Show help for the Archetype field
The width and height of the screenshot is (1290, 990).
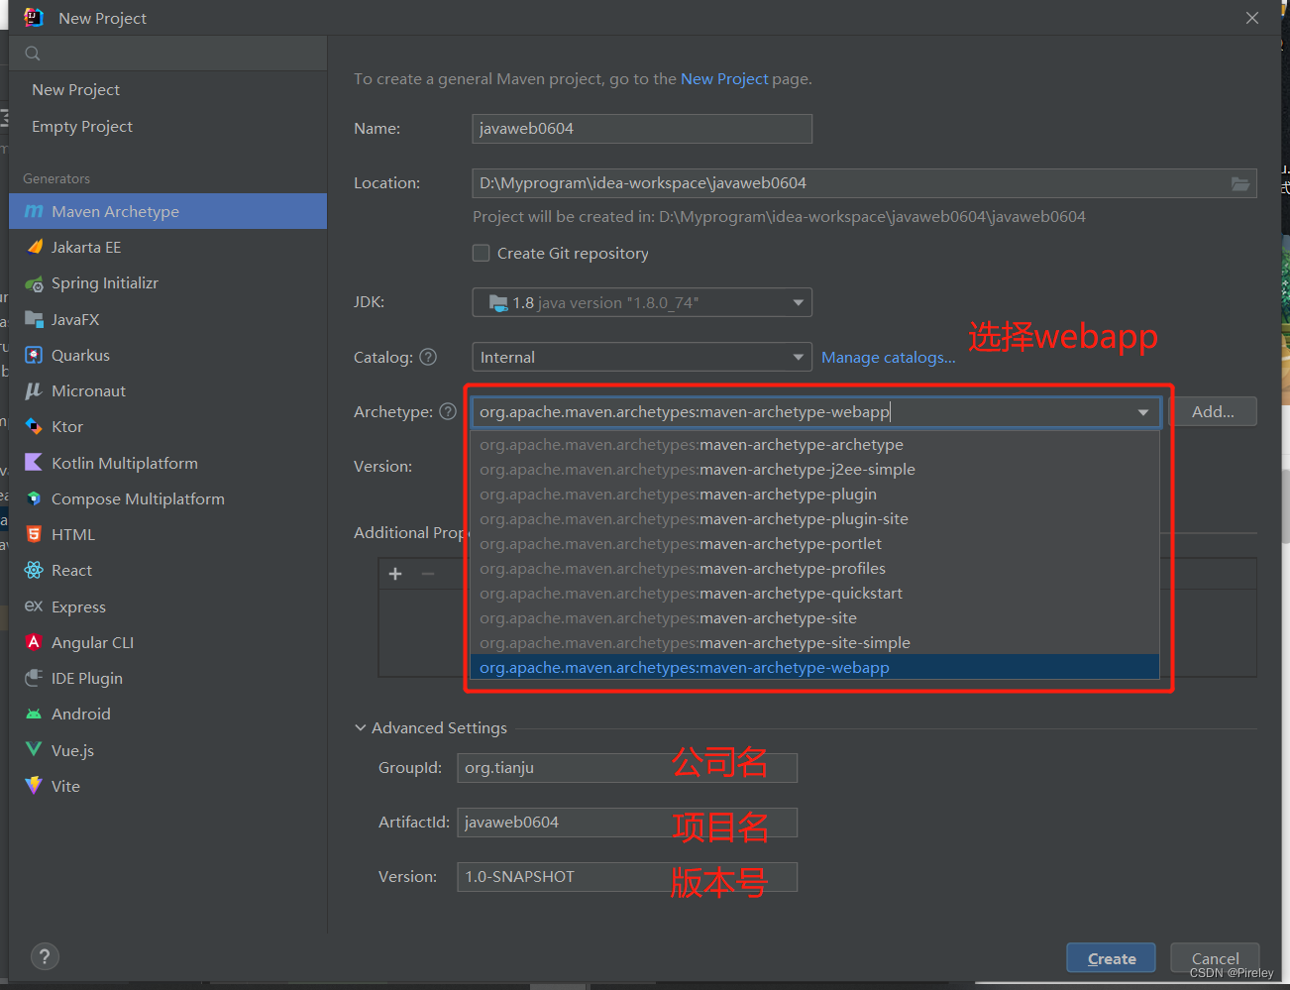[448, 411]
